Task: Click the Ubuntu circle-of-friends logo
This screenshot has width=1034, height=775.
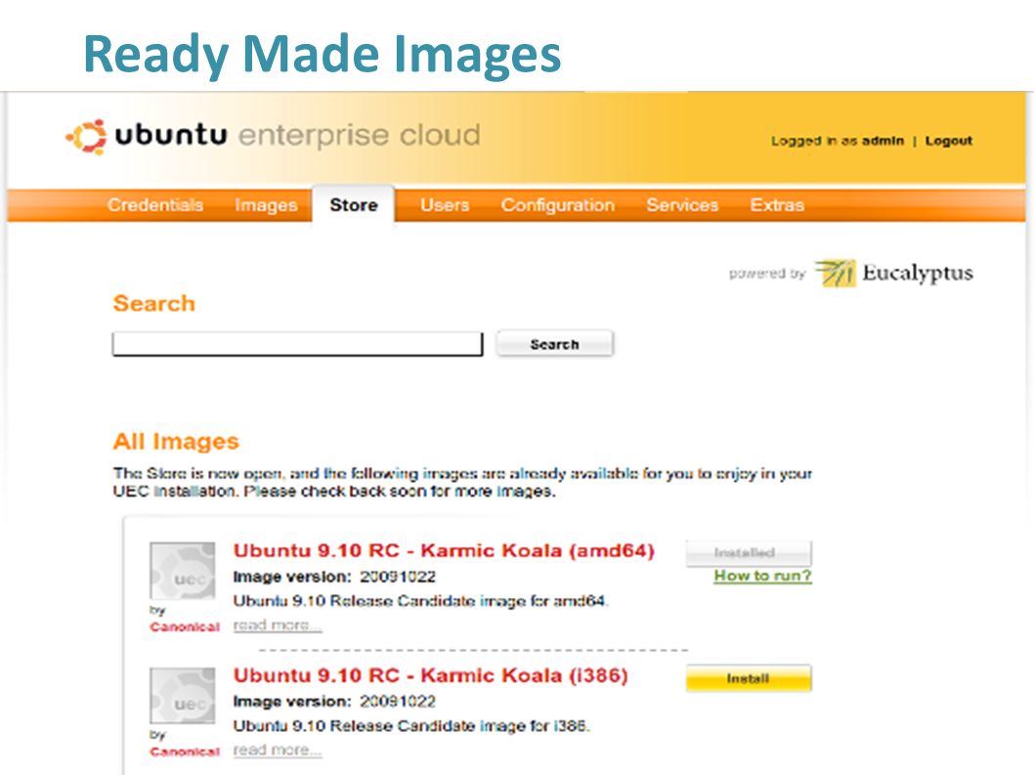Action: [86, 137]
